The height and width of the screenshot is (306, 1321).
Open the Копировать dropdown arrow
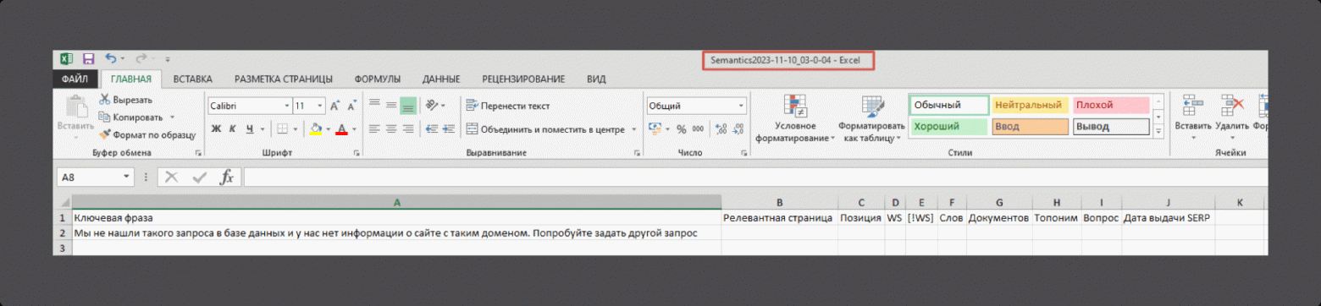tap(172, 117)
